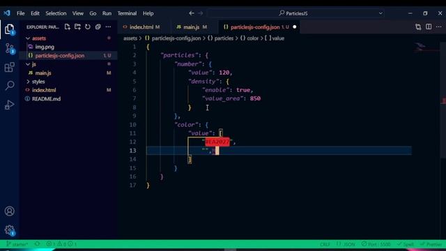Click the Port 5500 Live Server item
446x251 pixels.
[x=376, y=244]
